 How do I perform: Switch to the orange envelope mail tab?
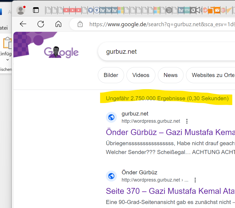click(x=217, y=10)
